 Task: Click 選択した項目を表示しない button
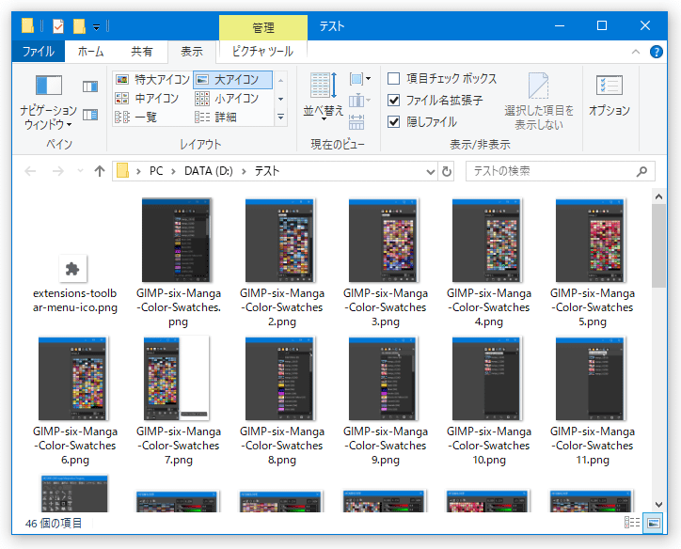click(539, 102)
